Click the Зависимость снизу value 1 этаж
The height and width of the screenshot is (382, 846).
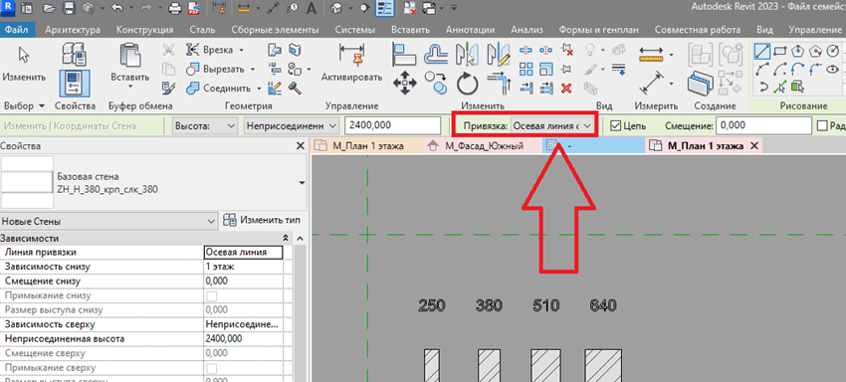(243, 267)
